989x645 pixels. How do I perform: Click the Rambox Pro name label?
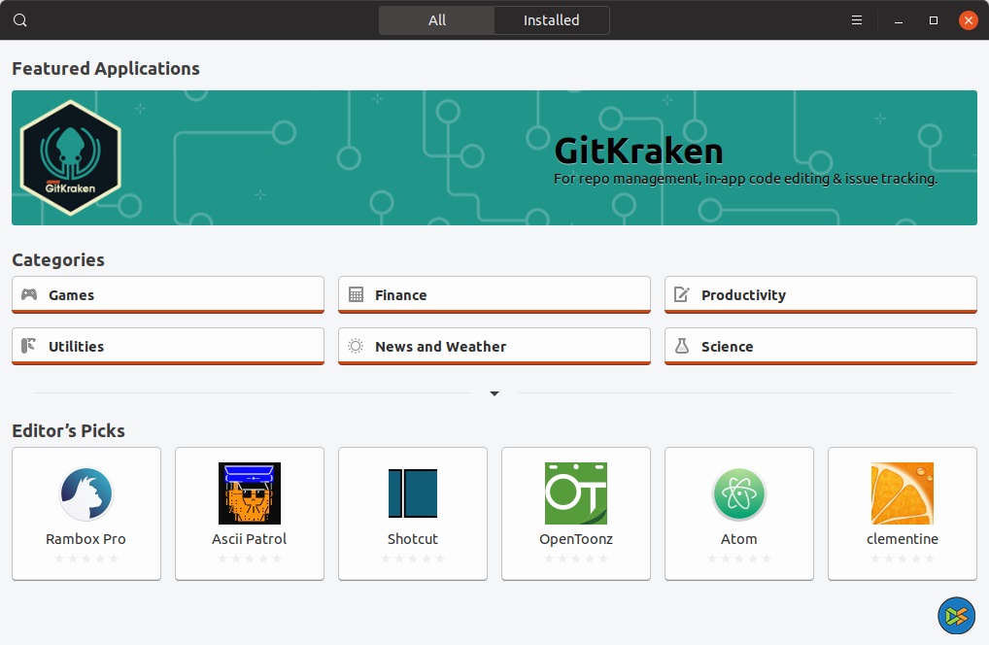tap(85, 539)
